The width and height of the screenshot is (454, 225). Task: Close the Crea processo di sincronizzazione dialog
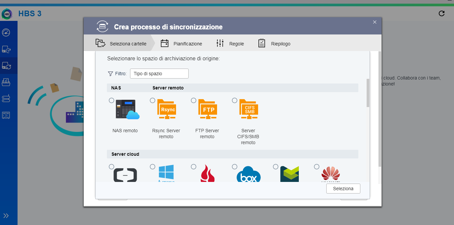[375, 22]
